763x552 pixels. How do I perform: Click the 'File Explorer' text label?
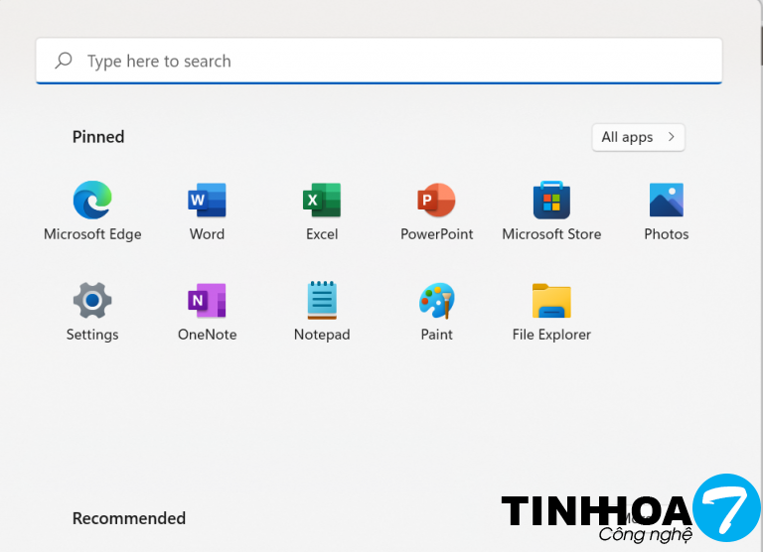(x=551, y=335)
